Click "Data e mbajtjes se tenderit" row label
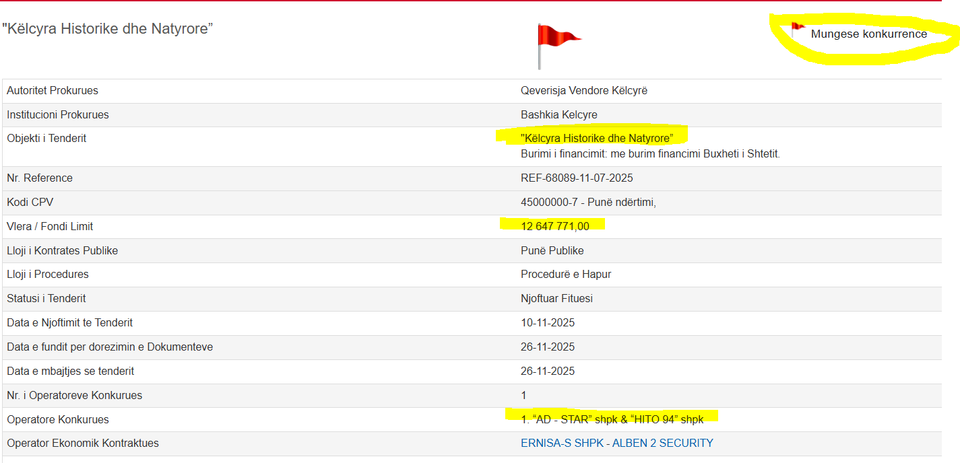Viewport: 960px width, 463px height. [x=70, y=371]
